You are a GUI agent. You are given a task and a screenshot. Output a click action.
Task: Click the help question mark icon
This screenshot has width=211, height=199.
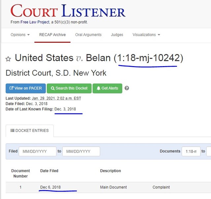(x=127, y=88)
